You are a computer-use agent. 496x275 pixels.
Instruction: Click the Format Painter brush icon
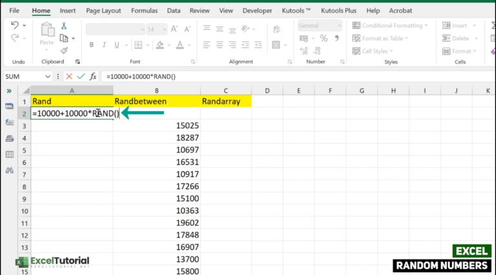pyautogui.click(x=64, y=50)
